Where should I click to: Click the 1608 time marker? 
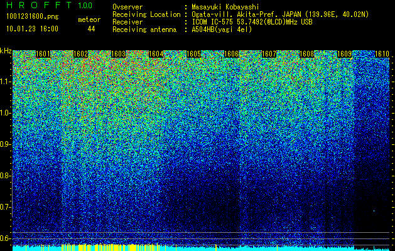point(306,54)
